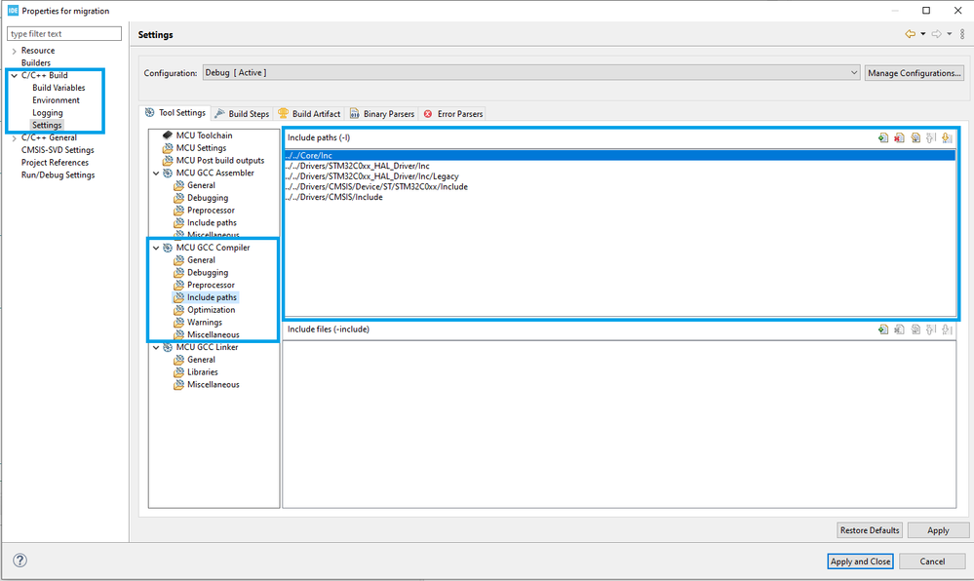Collapse the MCU GCC Compiler node
Image resolution: width=974 pixels, height=581 pixels.
pyautogui.click(x=156, y=248)
